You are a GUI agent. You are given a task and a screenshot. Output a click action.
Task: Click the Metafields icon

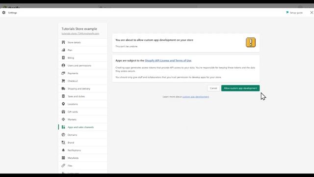[x=63, y=158]
